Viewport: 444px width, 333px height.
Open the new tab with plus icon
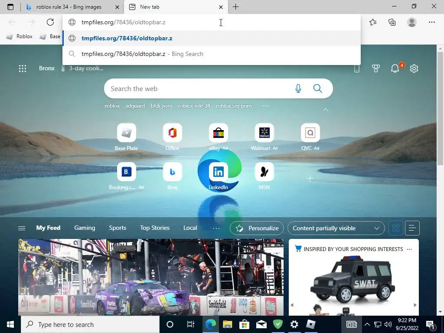pyautogui.click(x=235, y=7)
